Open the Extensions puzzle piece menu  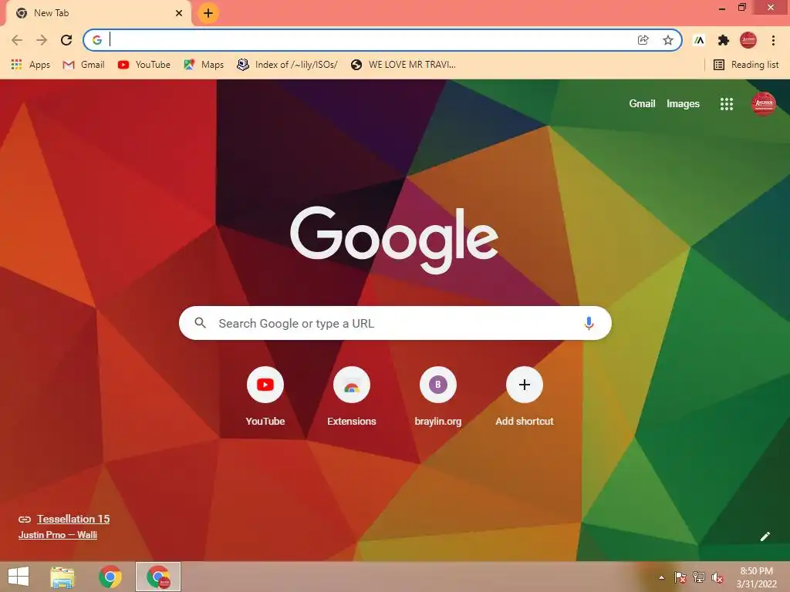point(724,40)
